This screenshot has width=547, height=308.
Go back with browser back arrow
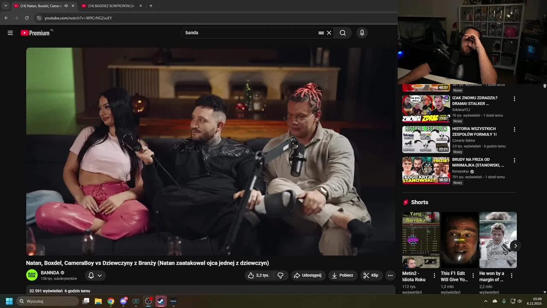[6, 18]
